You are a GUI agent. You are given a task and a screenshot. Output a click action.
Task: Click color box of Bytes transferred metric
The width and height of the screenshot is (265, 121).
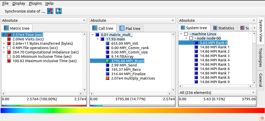[x=9, y=43]
